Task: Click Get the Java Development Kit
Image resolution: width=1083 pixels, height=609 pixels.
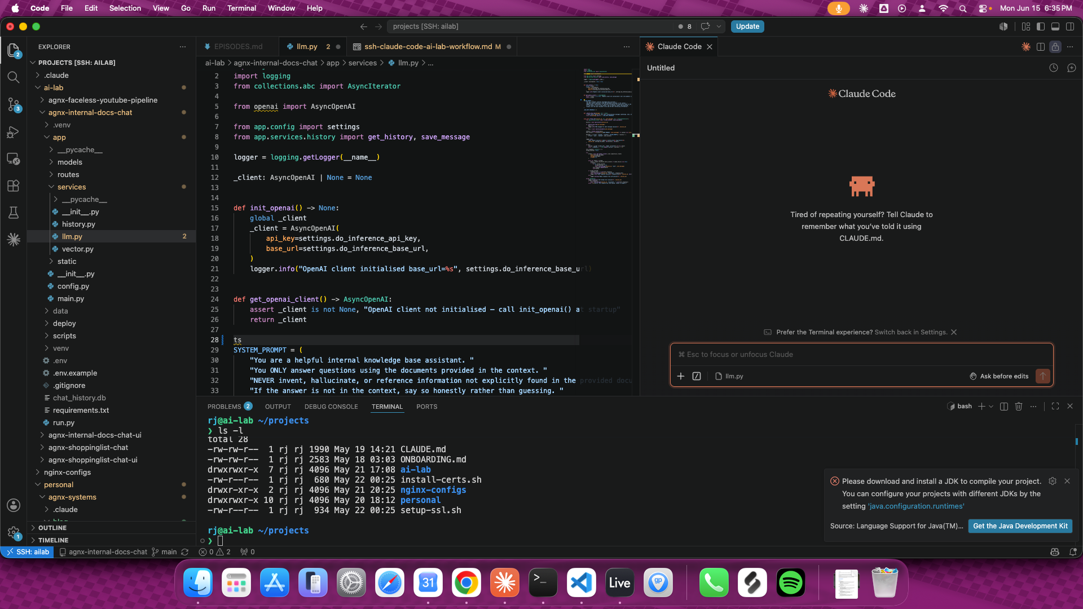Action: pos(1020,526)
